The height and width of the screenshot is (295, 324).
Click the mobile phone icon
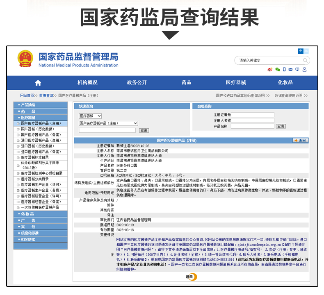click(284, 70)
